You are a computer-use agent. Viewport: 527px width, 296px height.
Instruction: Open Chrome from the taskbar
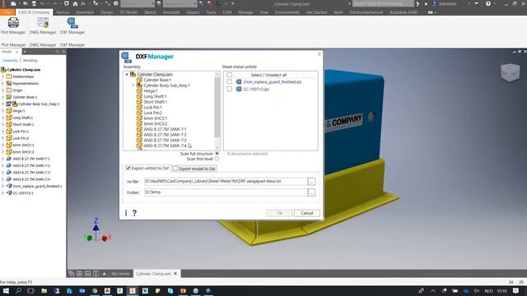point(95,290)
